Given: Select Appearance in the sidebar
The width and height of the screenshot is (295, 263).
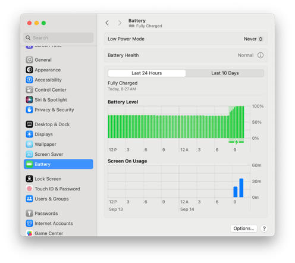Looking at the screenshot, I should [x=58, y=70].
